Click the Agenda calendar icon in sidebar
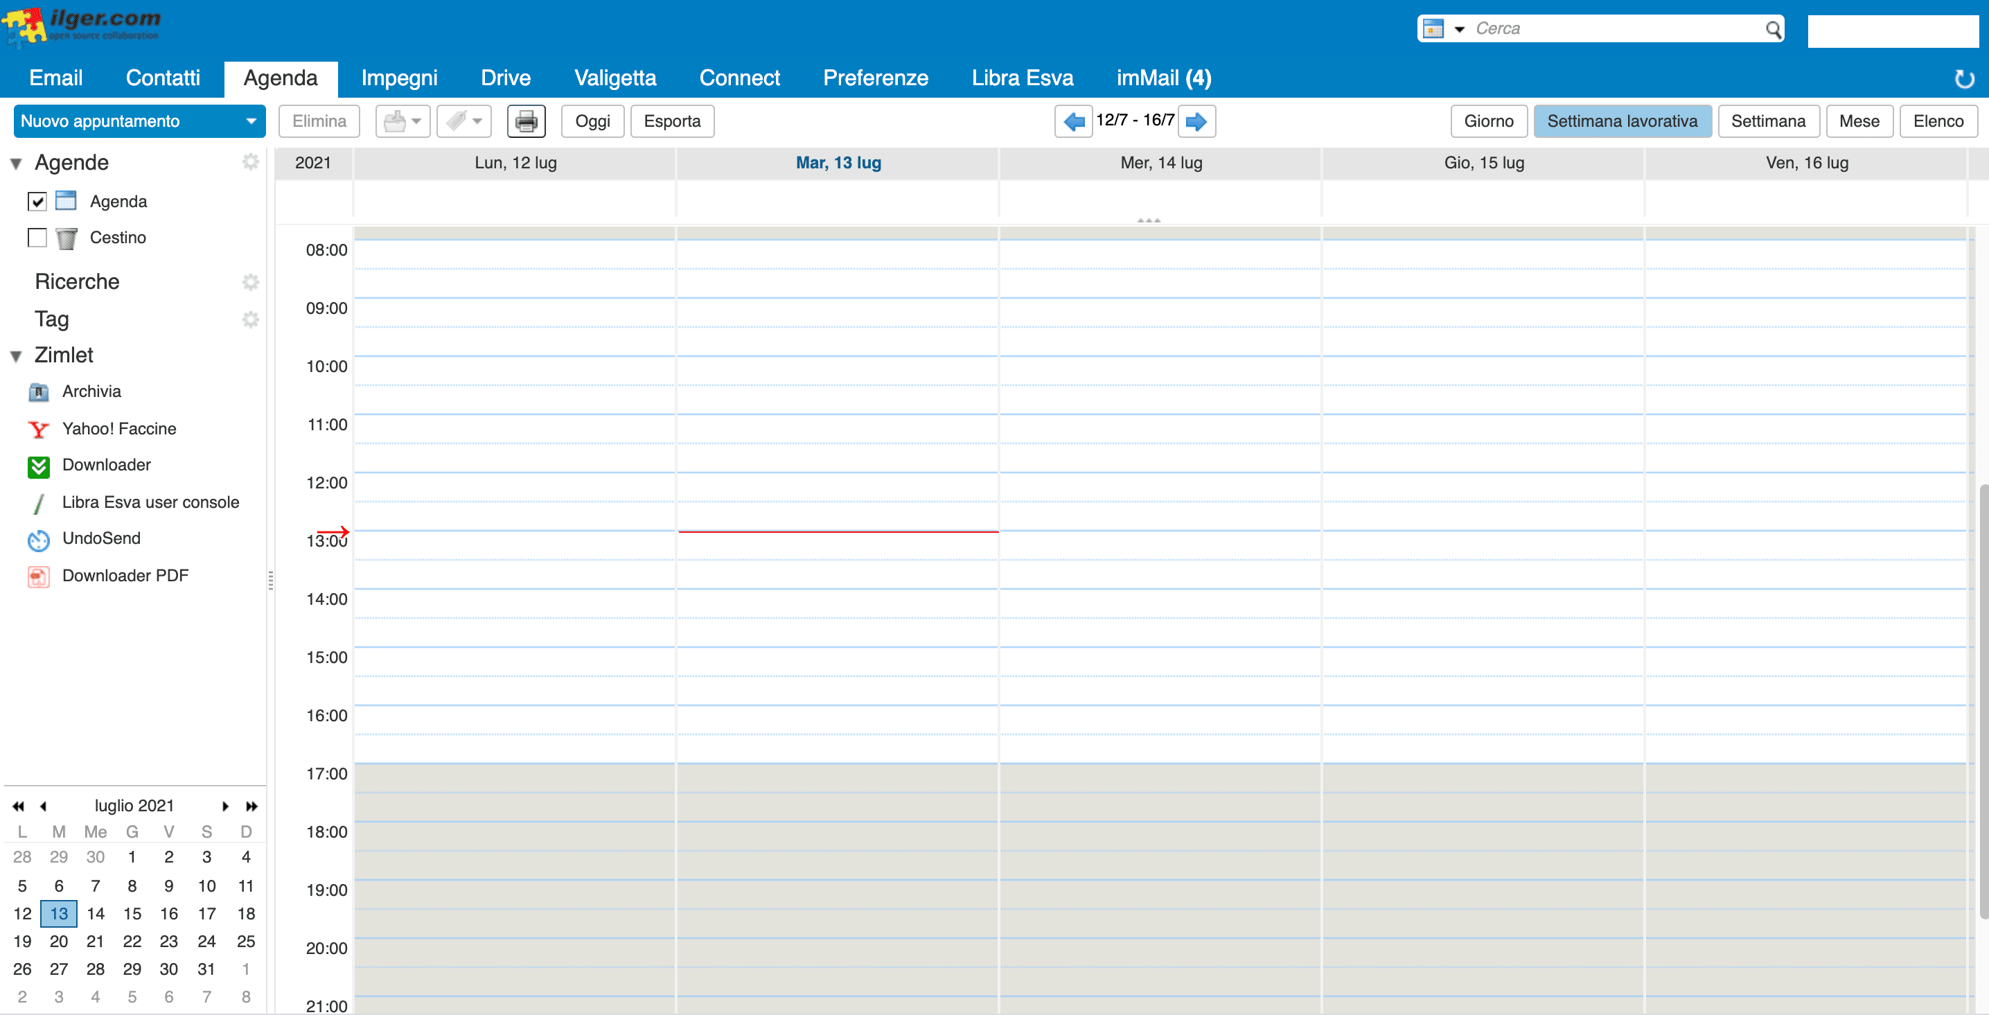 tap(67, 202)
